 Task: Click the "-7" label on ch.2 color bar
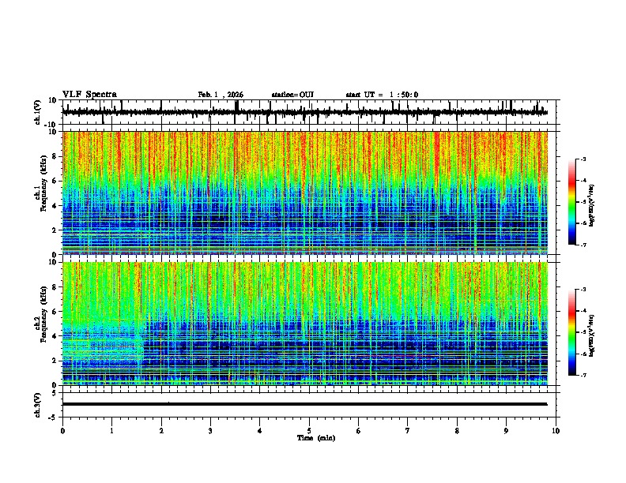point(583,375)
